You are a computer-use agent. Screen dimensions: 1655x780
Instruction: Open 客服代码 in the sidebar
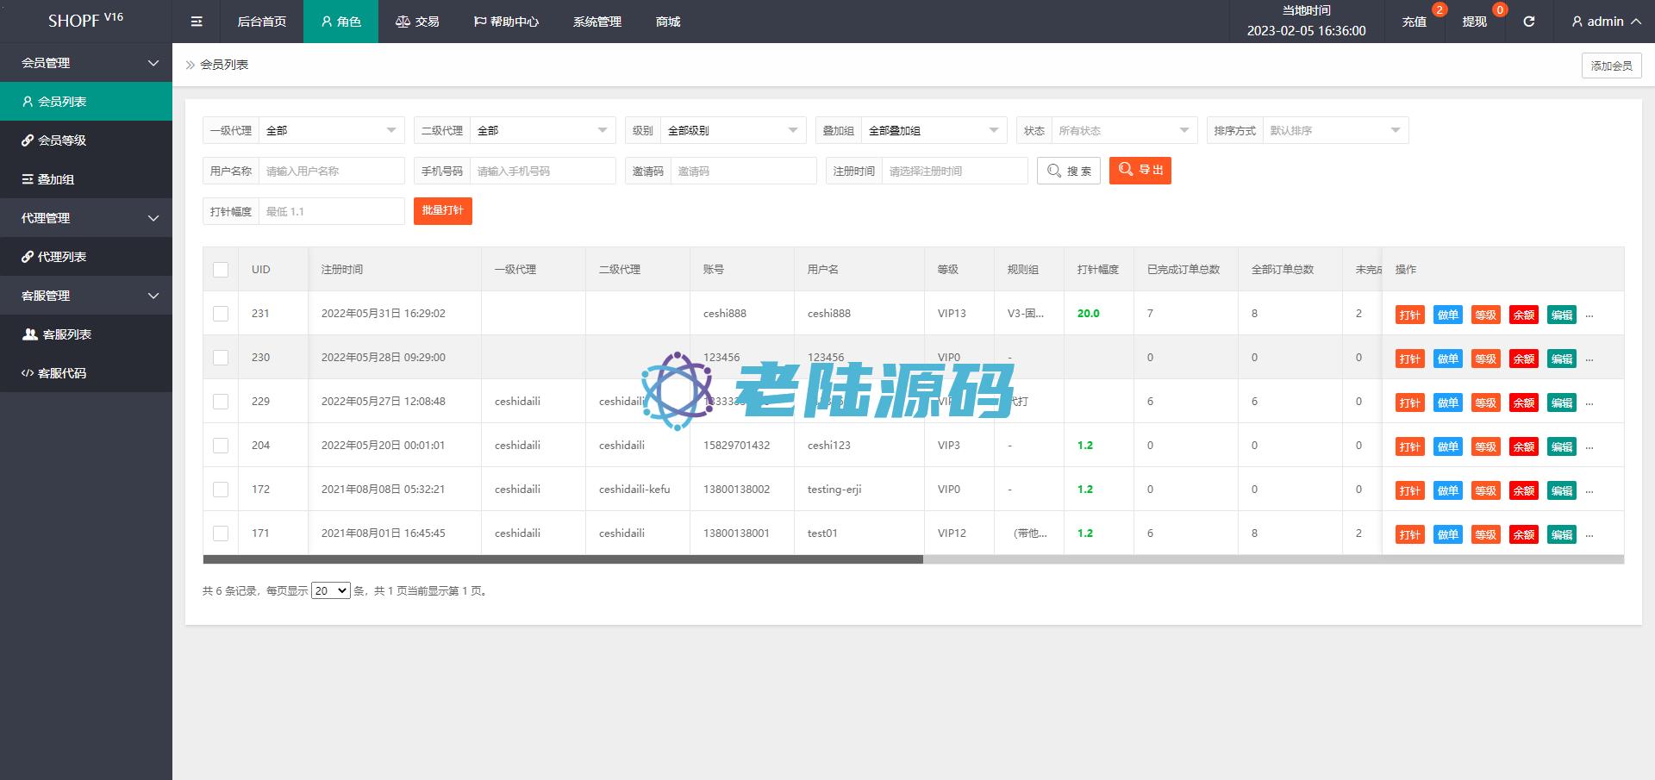click(x=62, y=373)
